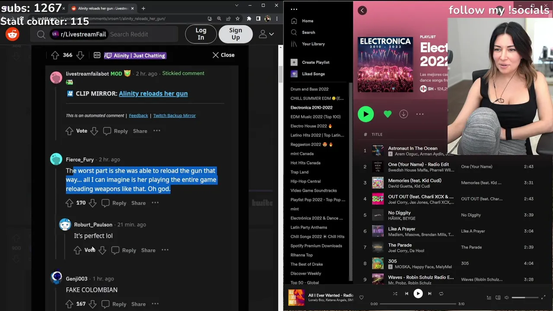Click the Log In button
553x311 pixels.
click(x=201, y=34)
